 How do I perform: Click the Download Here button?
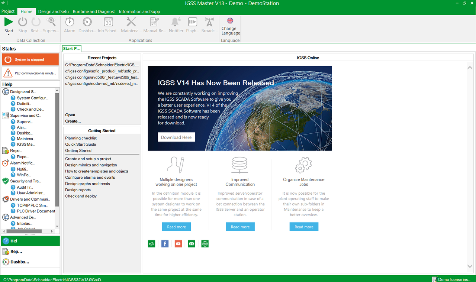coord(176,137)
